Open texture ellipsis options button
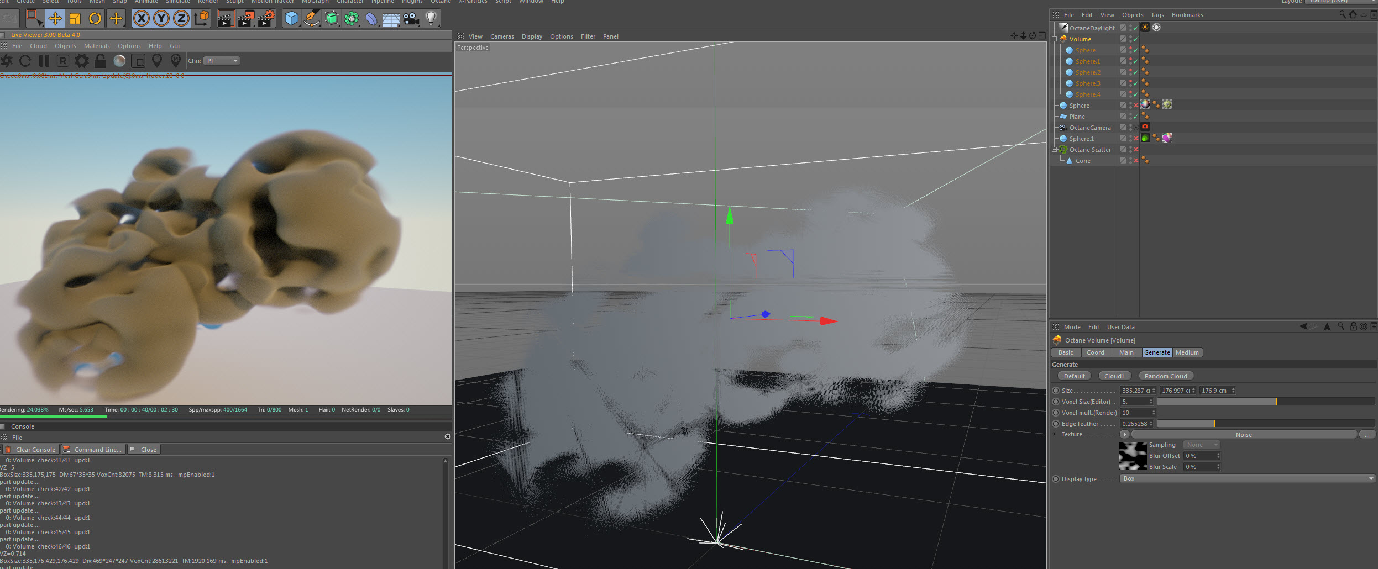Screen dimensions: 1378x569 tap(1367, 435)
